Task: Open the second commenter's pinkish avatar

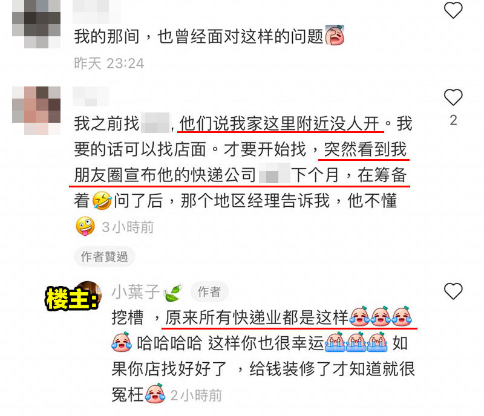Action: tap(36, 111)
